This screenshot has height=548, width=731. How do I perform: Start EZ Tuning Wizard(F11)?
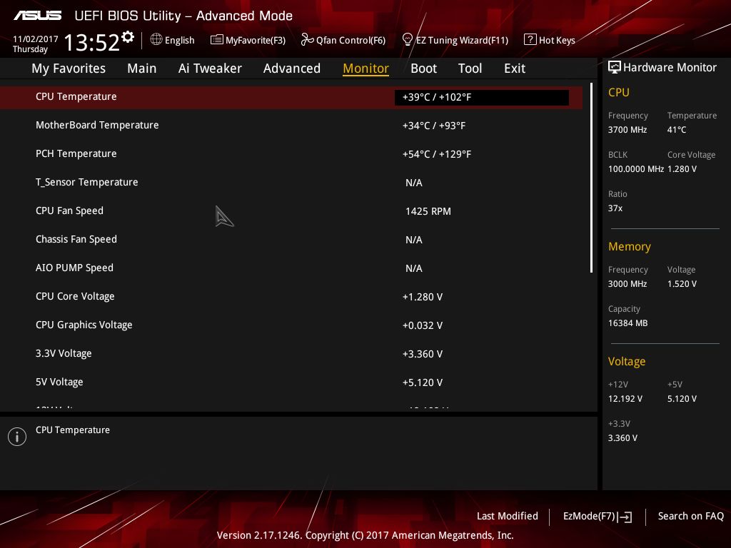462,41
